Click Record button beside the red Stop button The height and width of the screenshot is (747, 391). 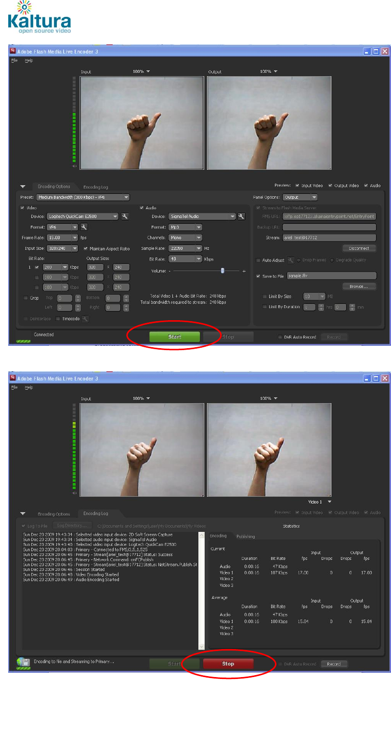click(334, 664)
